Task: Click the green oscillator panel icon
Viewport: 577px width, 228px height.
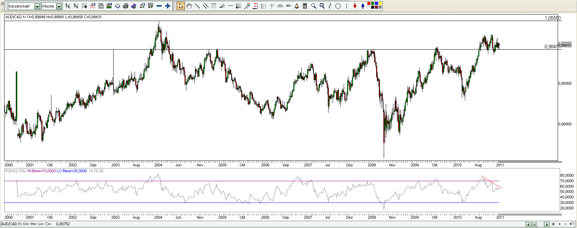Action: point(109,6)
